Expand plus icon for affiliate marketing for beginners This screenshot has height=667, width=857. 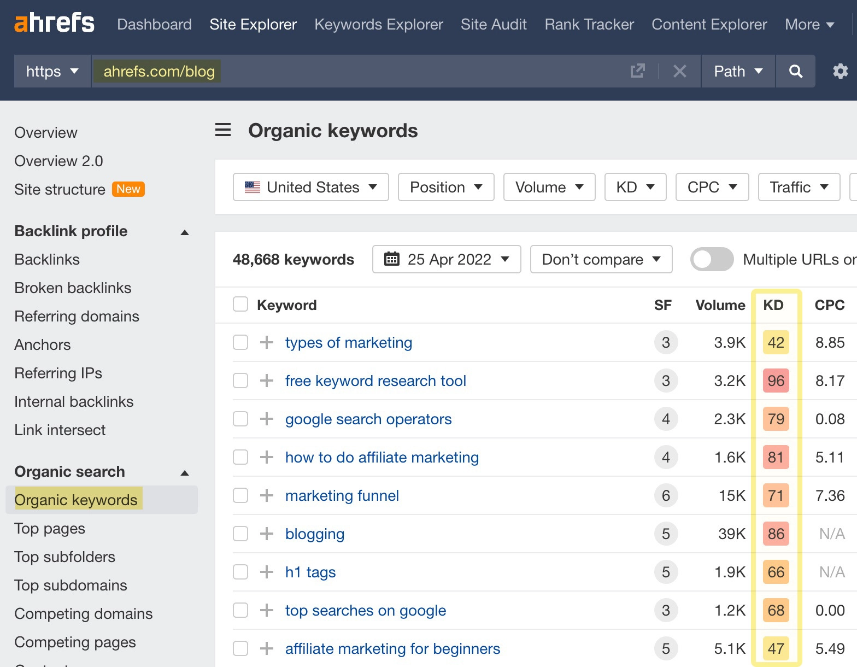click(267, 648)
